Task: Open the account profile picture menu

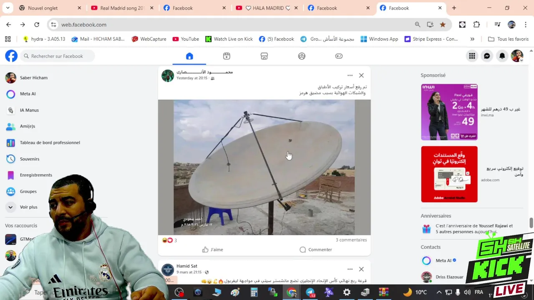Action: point(517,56)
